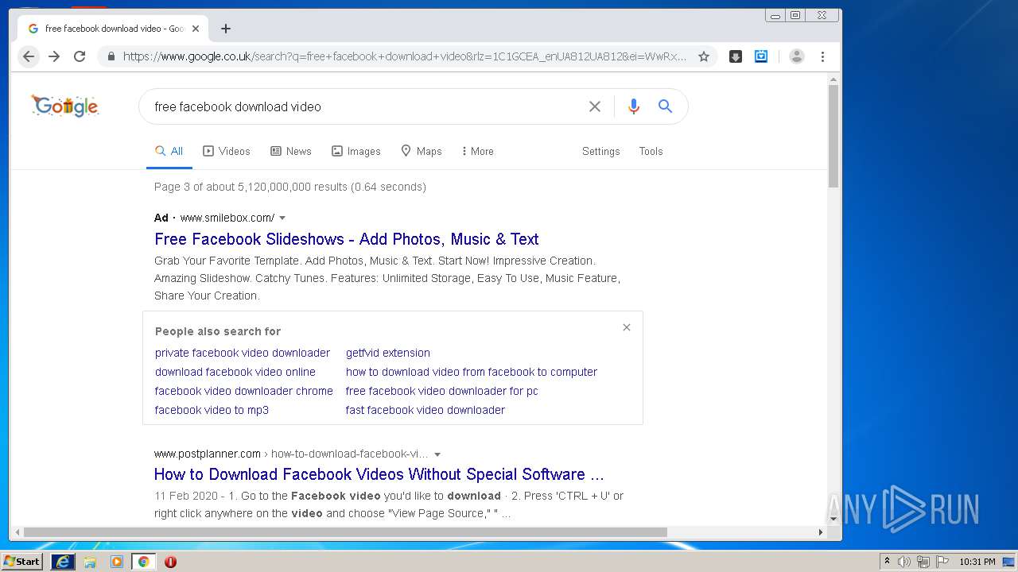1018x572 pixels.
Task: Go back to the previous page
Action: [x=29, y=56]
